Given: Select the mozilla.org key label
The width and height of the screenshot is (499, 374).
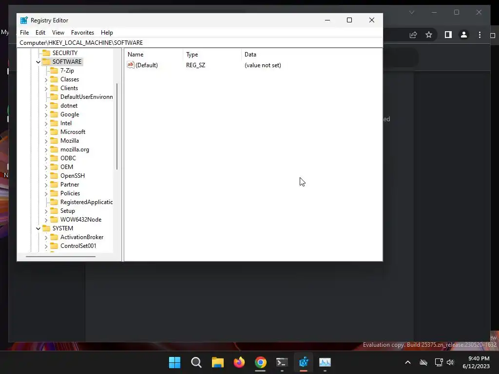Looking at the screenshot, I should 75,150.
